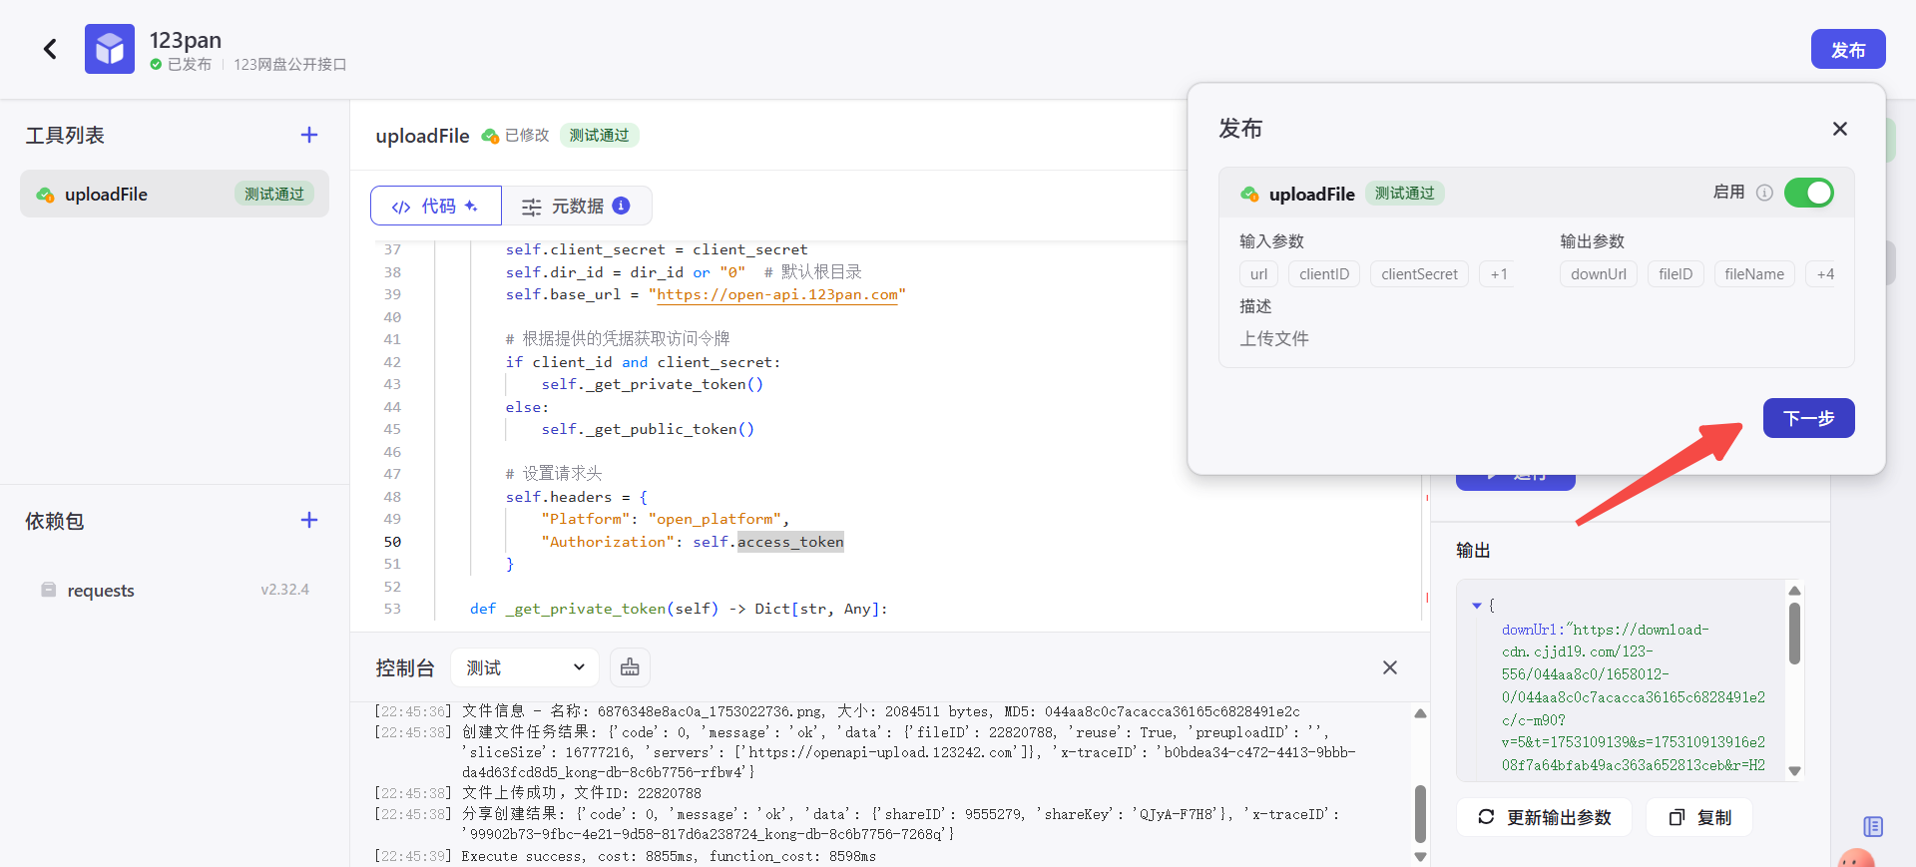Click the output panel scroll up arrow

tap(1794, 591)
